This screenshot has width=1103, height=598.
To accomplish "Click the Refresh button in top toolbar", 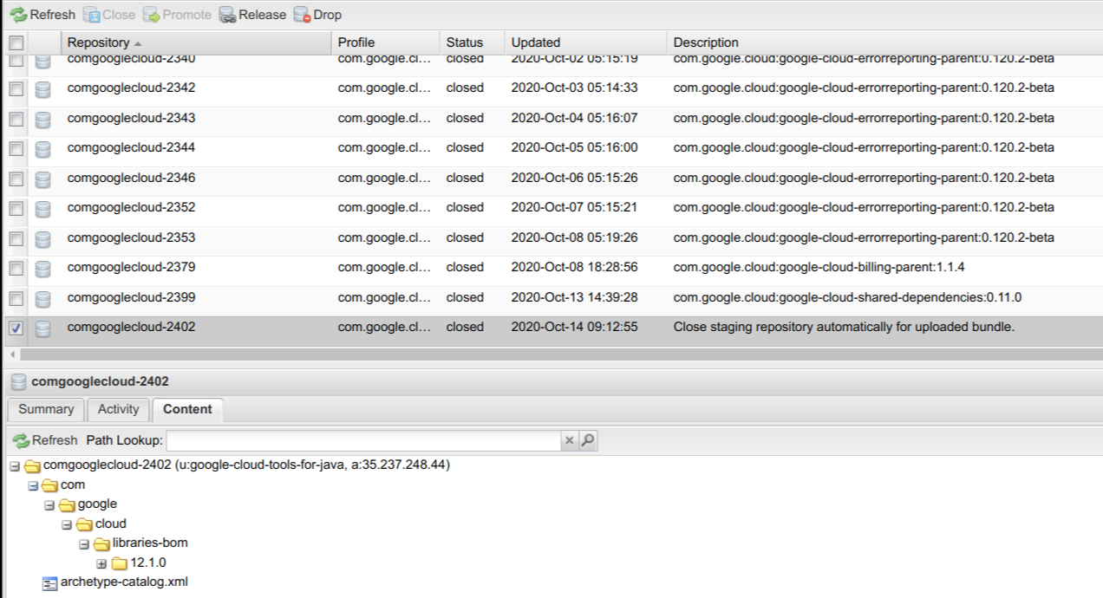I will pyautogui.click(x=42, y=15).
